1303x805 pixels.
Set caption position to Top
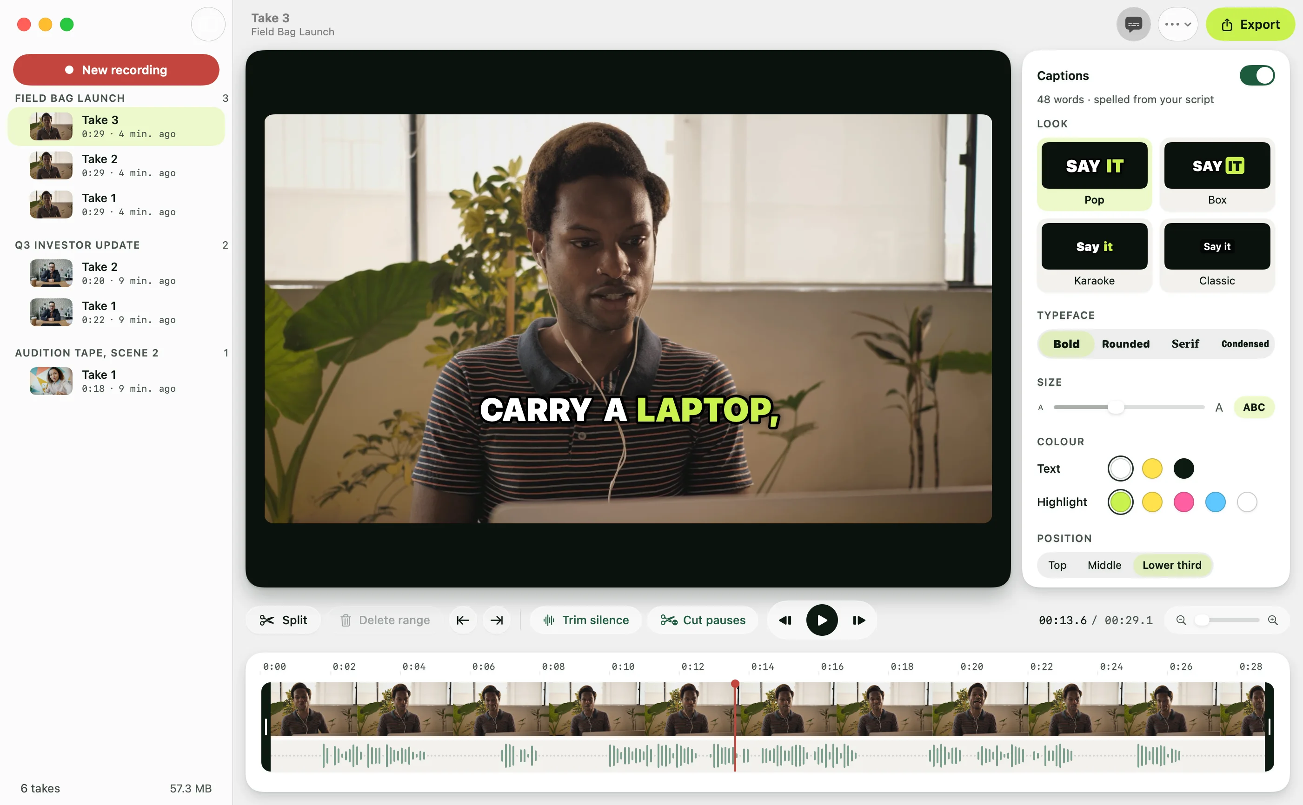click(1057, 565)
